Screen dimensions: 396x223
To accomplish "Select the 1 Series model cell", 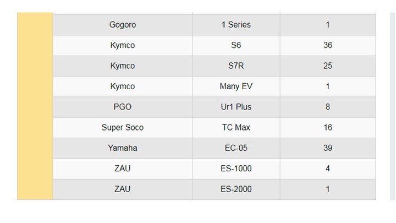I will [x=236, y=25].
